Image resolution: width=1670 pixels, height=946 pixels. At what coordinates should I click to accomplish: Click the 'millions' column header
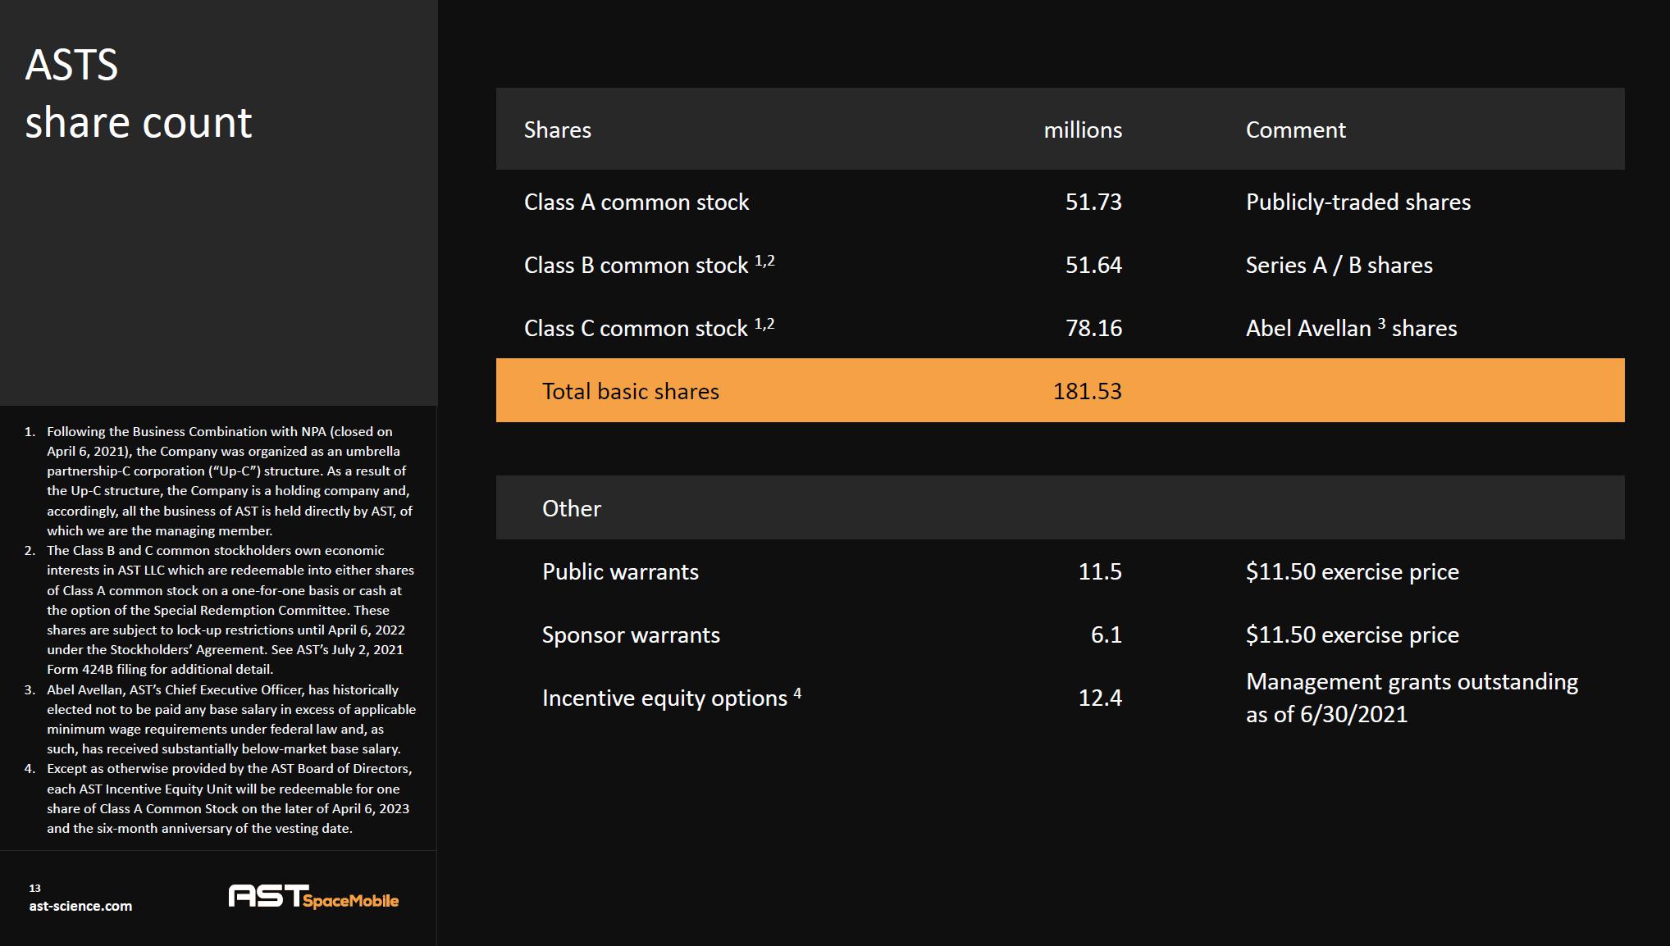click(1083, 130)
